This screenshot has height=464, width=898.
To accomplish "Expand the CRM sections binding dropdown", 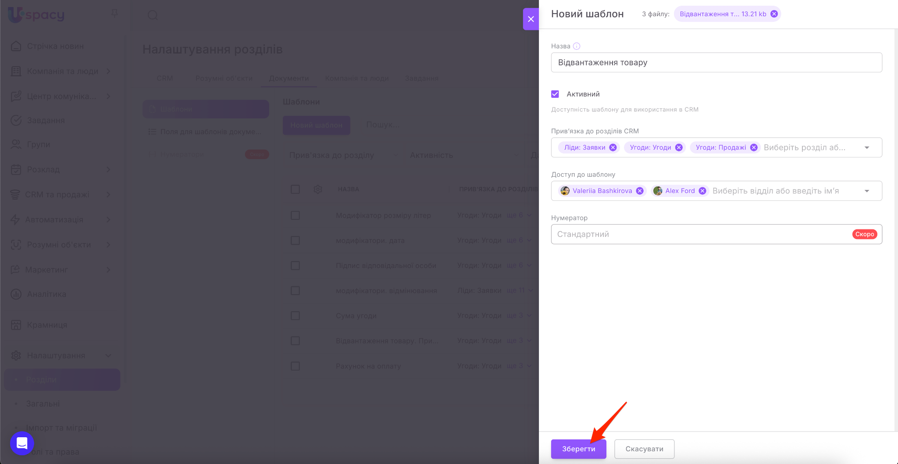I will pos(866,148).
